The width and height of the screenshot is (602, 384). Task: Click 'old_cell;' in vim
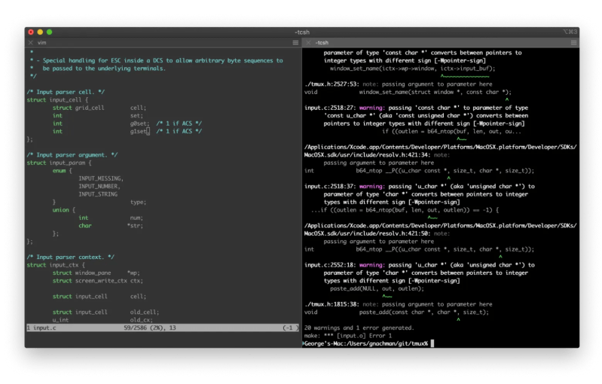pos(145,312)
